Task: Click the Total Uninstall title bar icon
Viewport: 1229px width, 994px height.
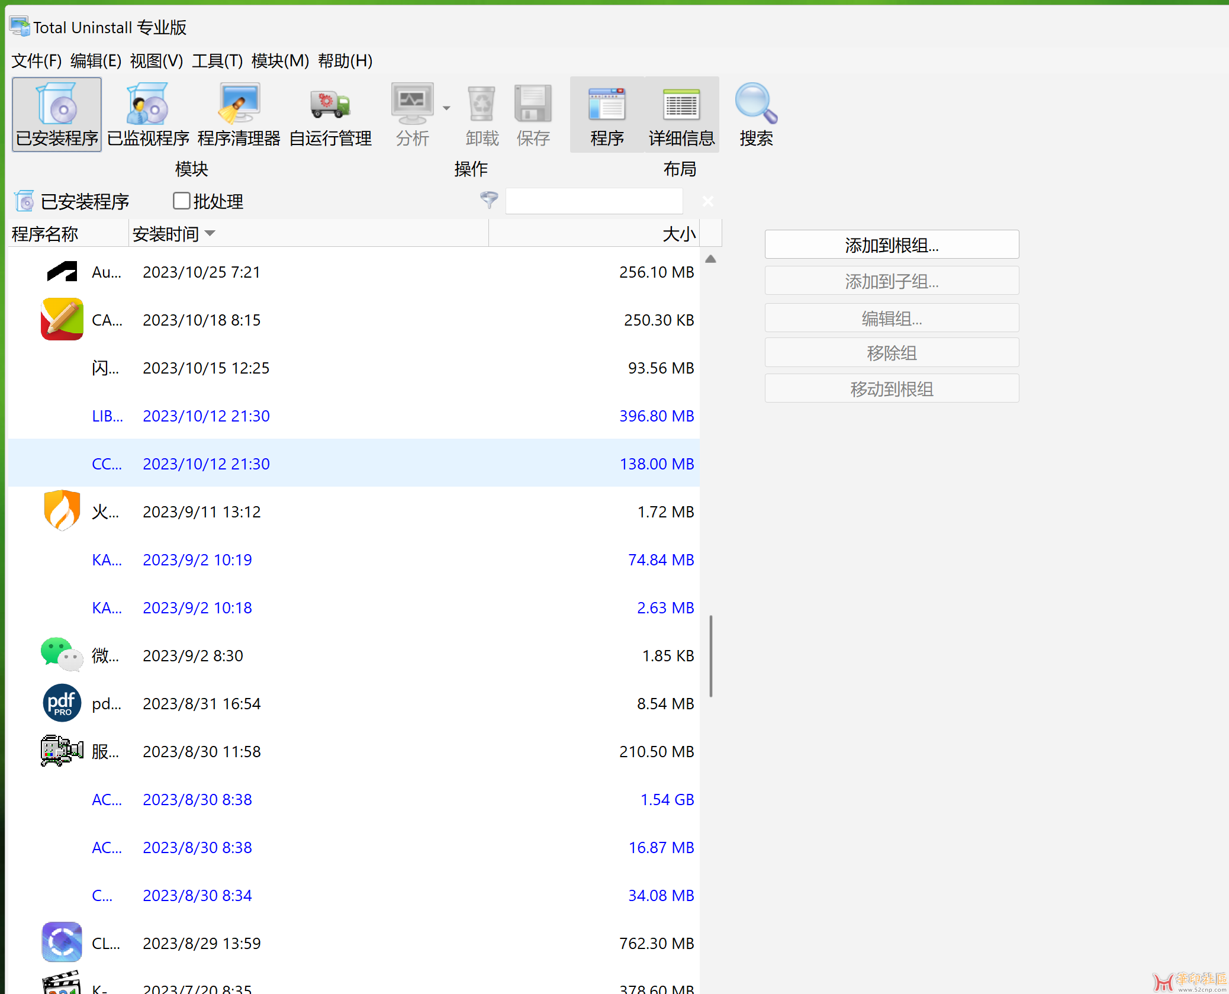Action: (x=20, y=26)
